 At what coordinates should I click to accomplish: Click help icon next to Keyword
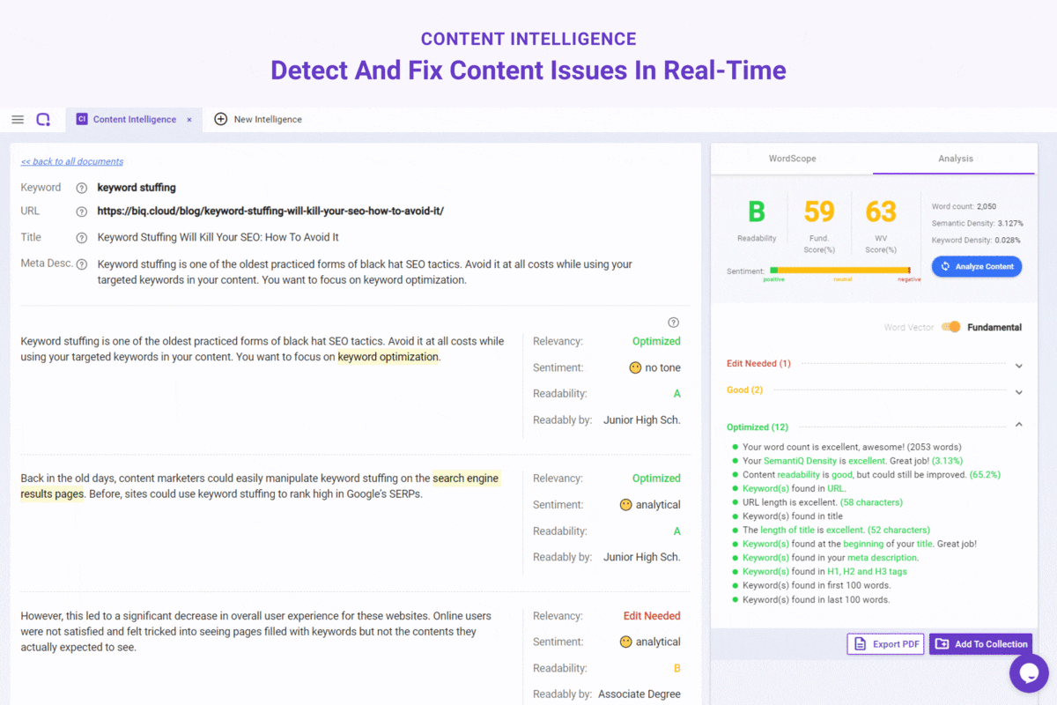(82, 188)
